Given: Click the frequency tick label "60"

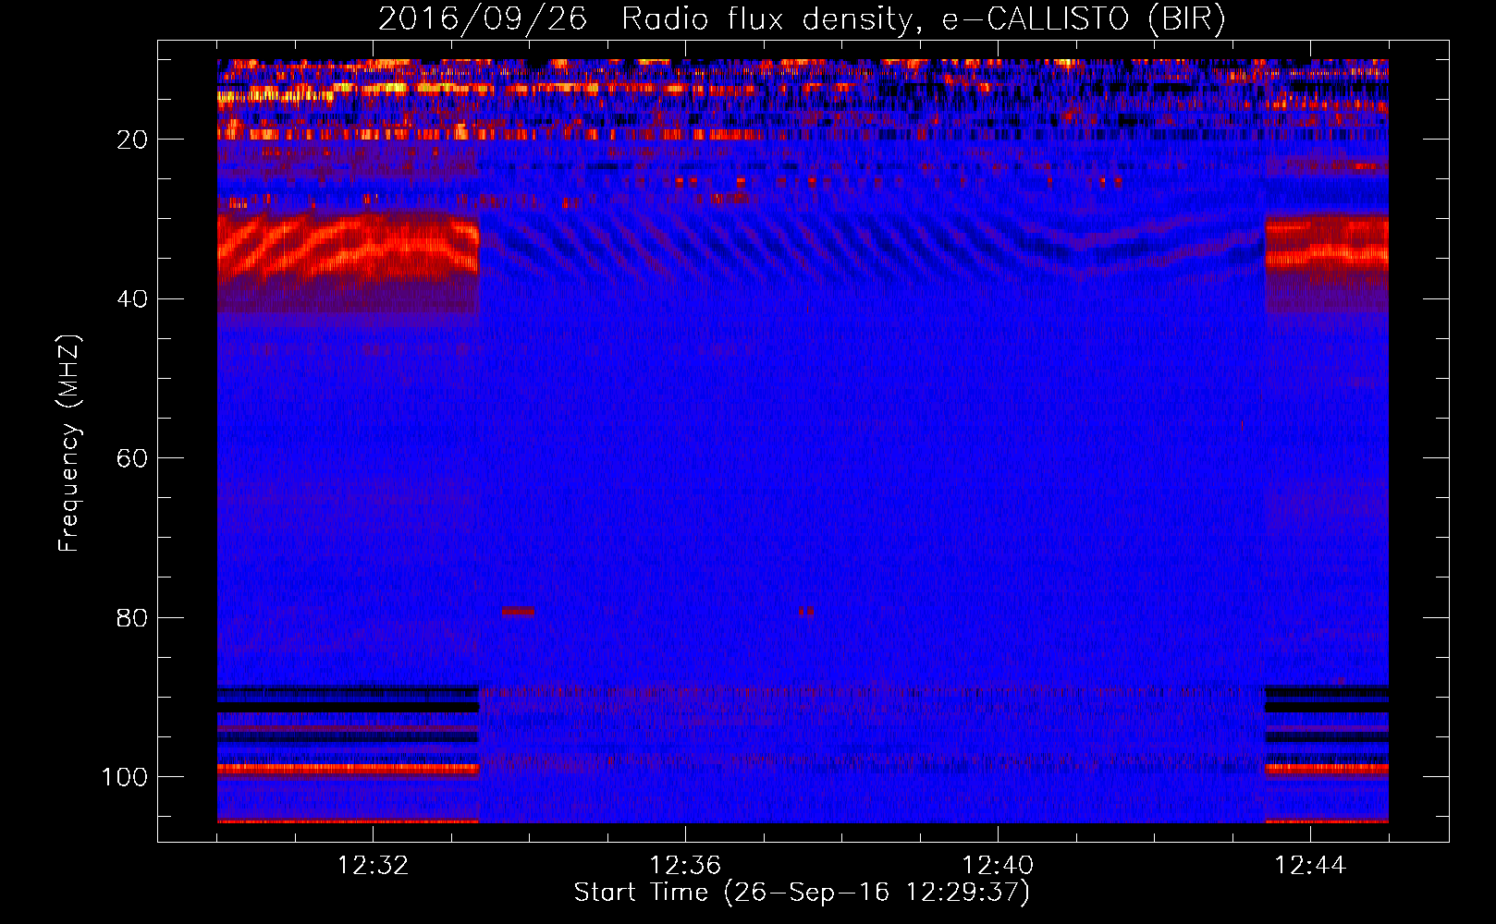Looking at the screenshot, I should (133, 458).
